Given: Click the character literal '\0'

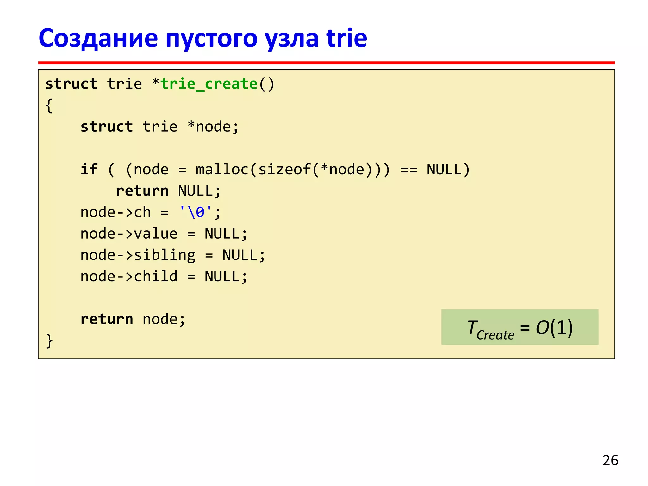Looking at the screenshot, I should point(195,212).
